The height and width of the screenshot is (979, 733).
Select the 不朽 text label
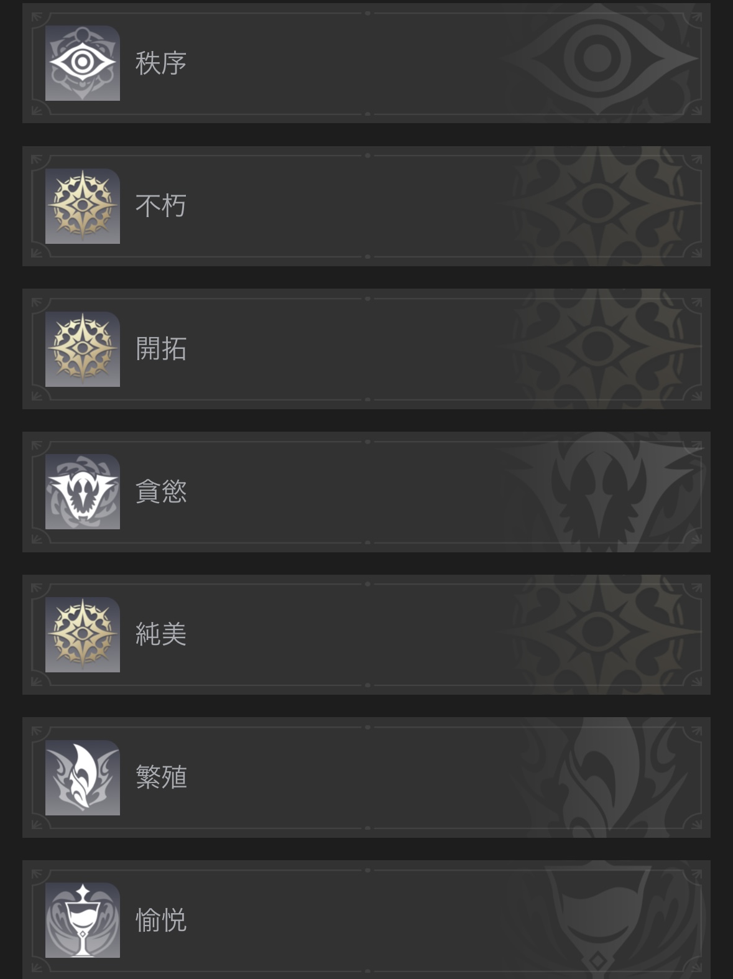pos(161,206)
